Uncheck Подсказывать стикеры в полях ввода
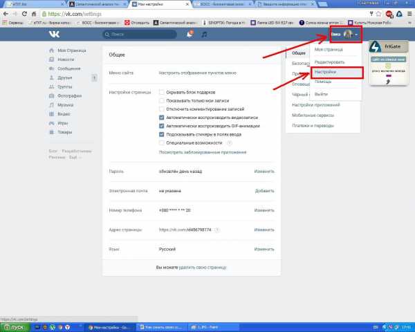 click(x=161, y=134)
